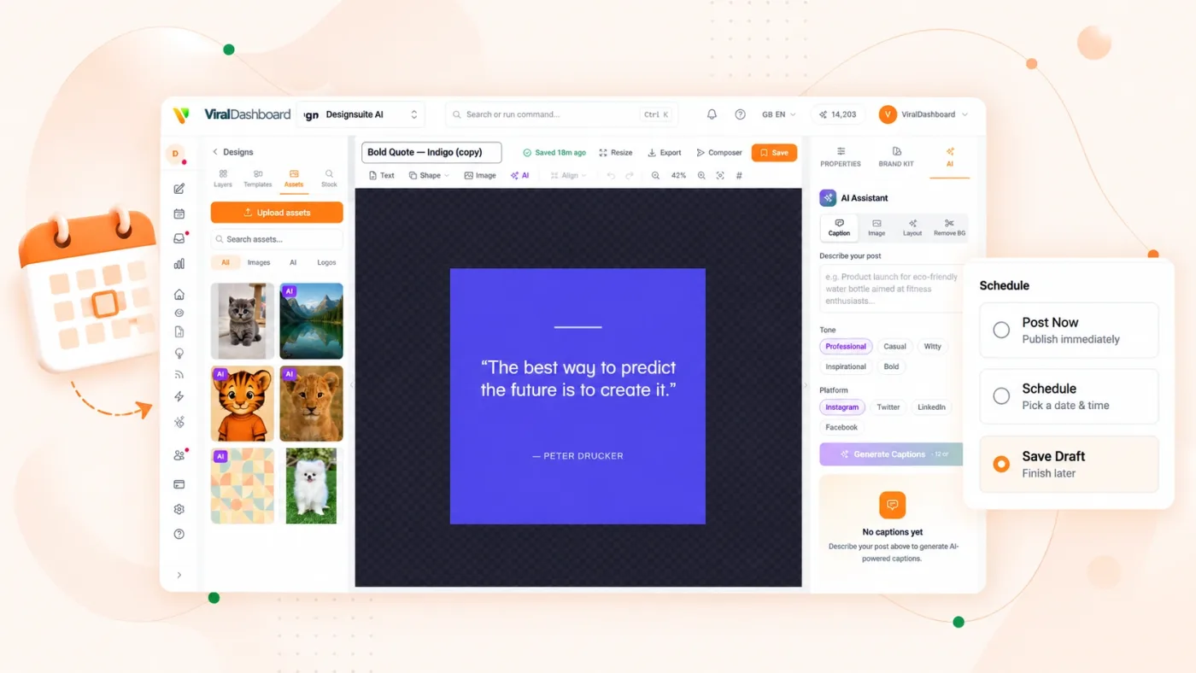Open the team members icon in sidebar

pos(179,455)
